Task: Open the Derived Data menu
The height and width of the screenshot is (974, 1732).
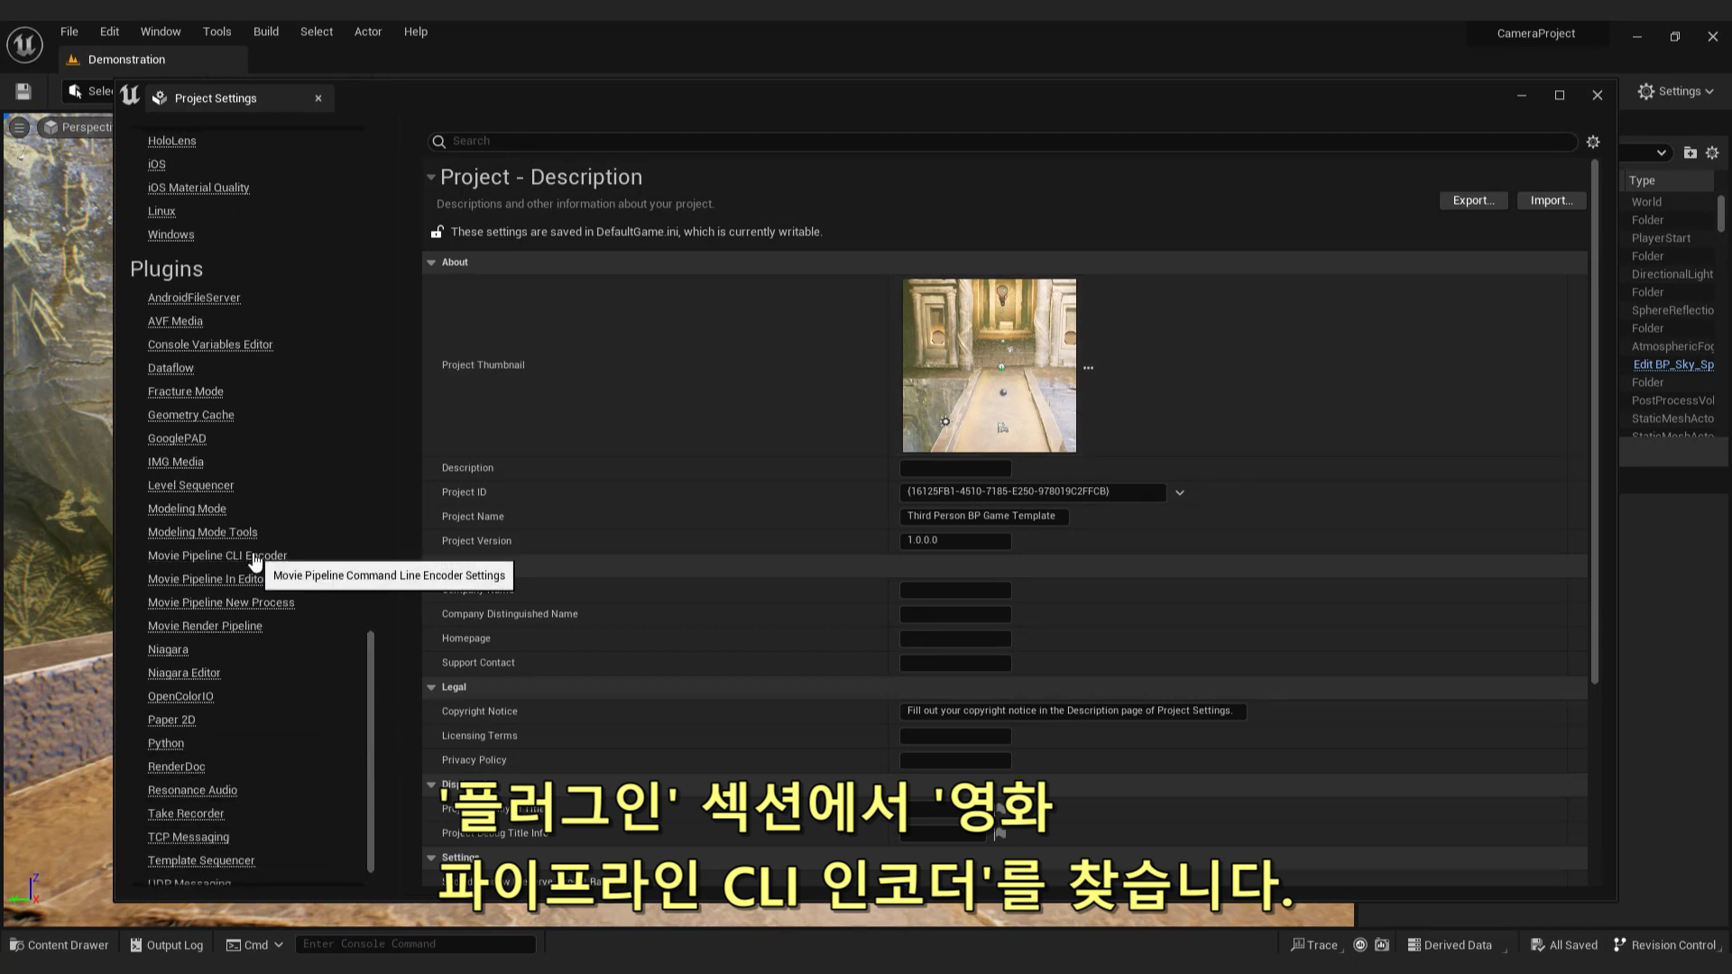Action: (x=1450, y=944)
